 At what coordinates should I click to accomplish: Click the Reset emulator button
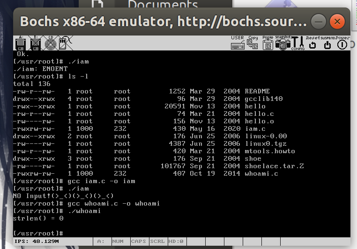pos(313,43)
